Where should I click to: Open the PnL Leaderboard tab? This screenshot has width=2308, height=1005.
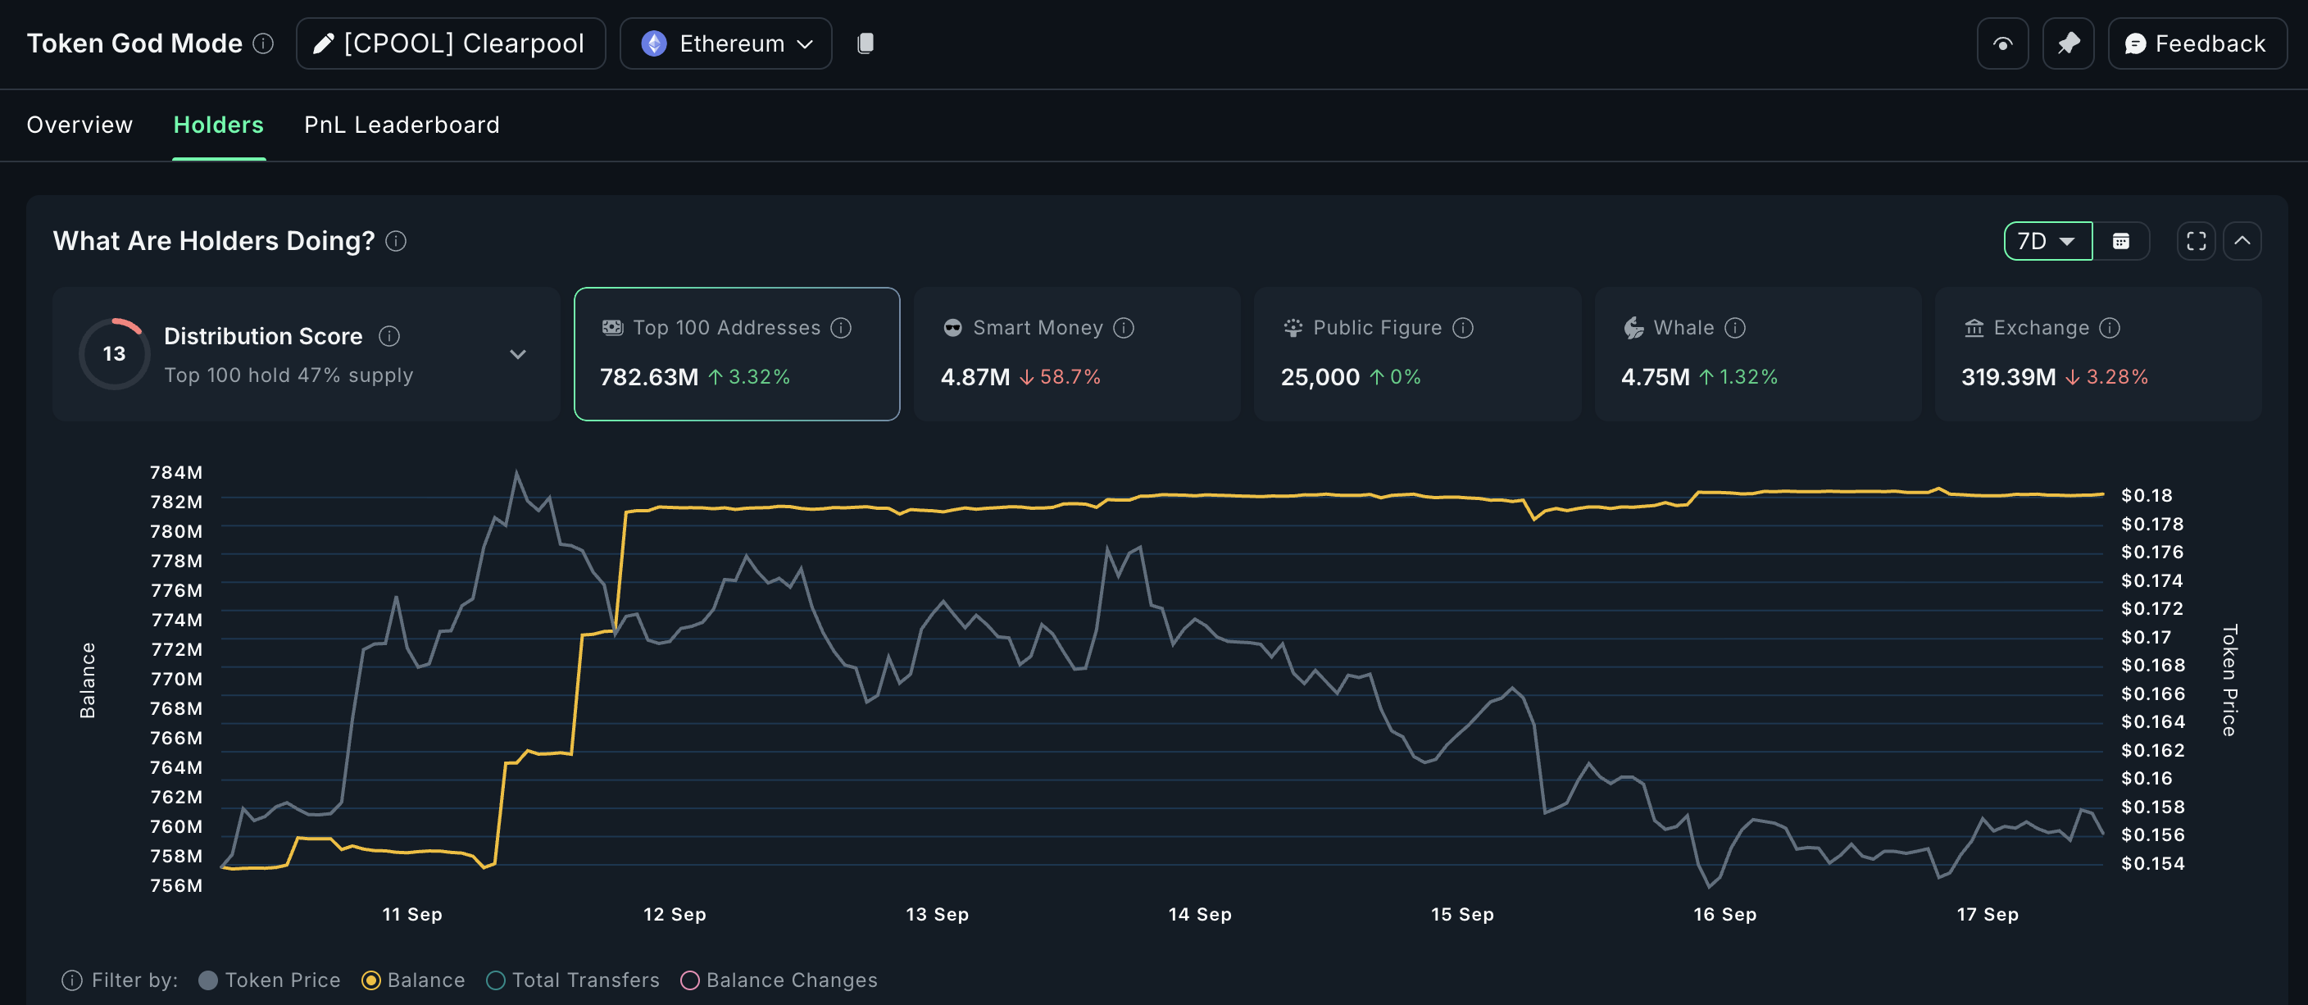pos(402,125)
